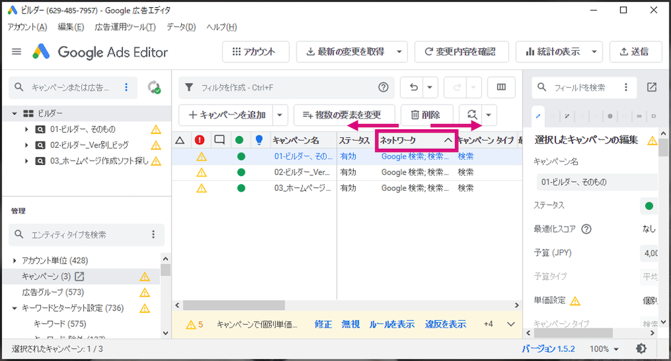Open the データ(D) menu
Screen dimensions: 671x361
click(x=181, y=27)
